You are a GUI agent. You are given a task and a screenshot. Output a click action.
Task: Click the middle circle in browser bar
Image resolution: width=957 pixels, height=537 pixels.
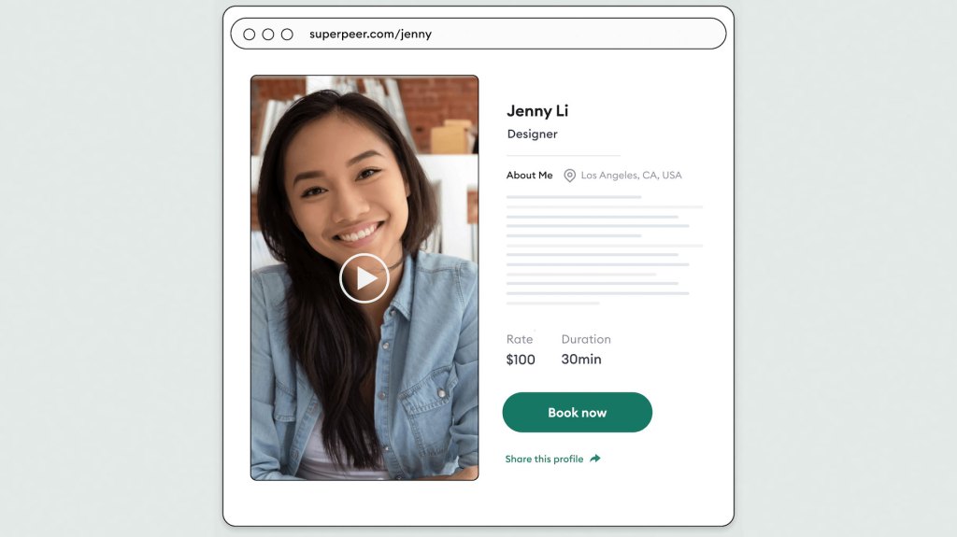(268, 35)
